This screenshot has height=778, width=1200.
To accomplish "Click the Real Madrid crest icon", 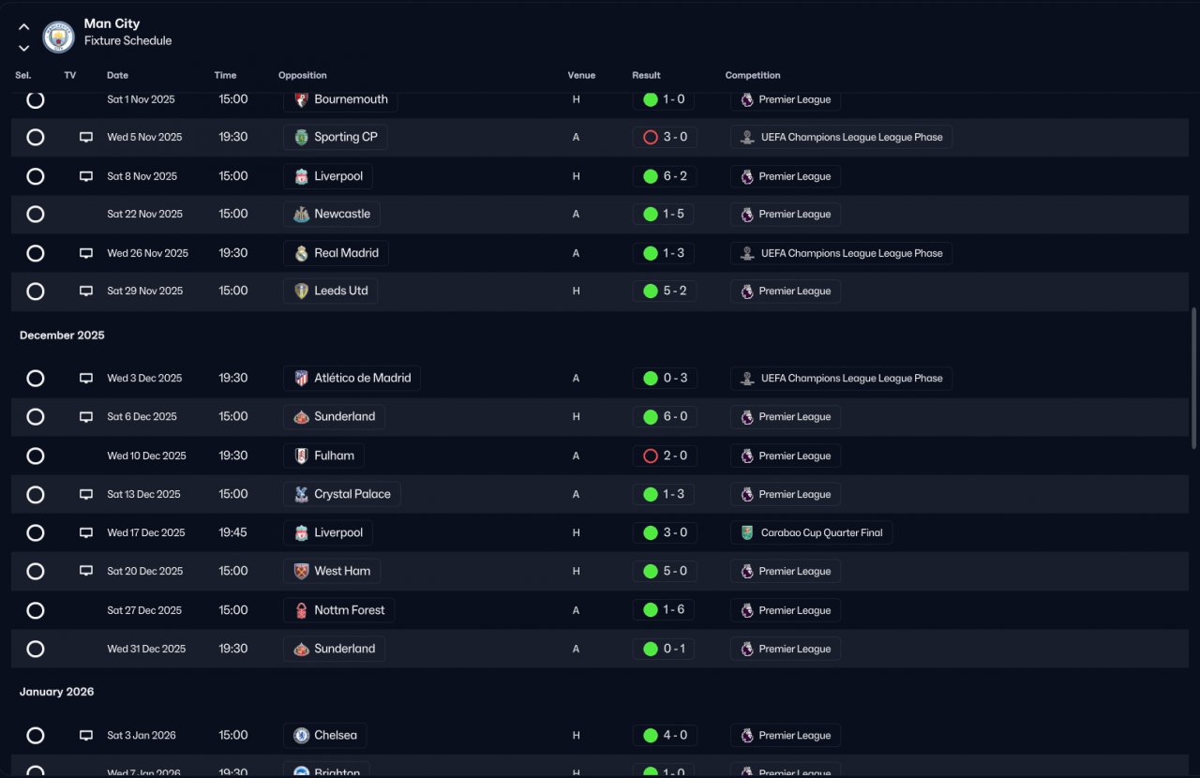I will (301, 253).
